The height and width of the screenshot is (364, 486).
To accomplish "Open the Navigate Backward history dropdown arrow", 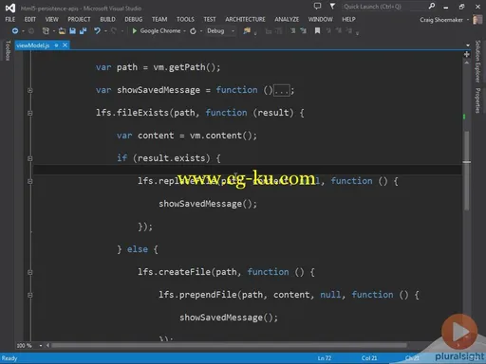I will pyautogui.click(x=23, y=31).
